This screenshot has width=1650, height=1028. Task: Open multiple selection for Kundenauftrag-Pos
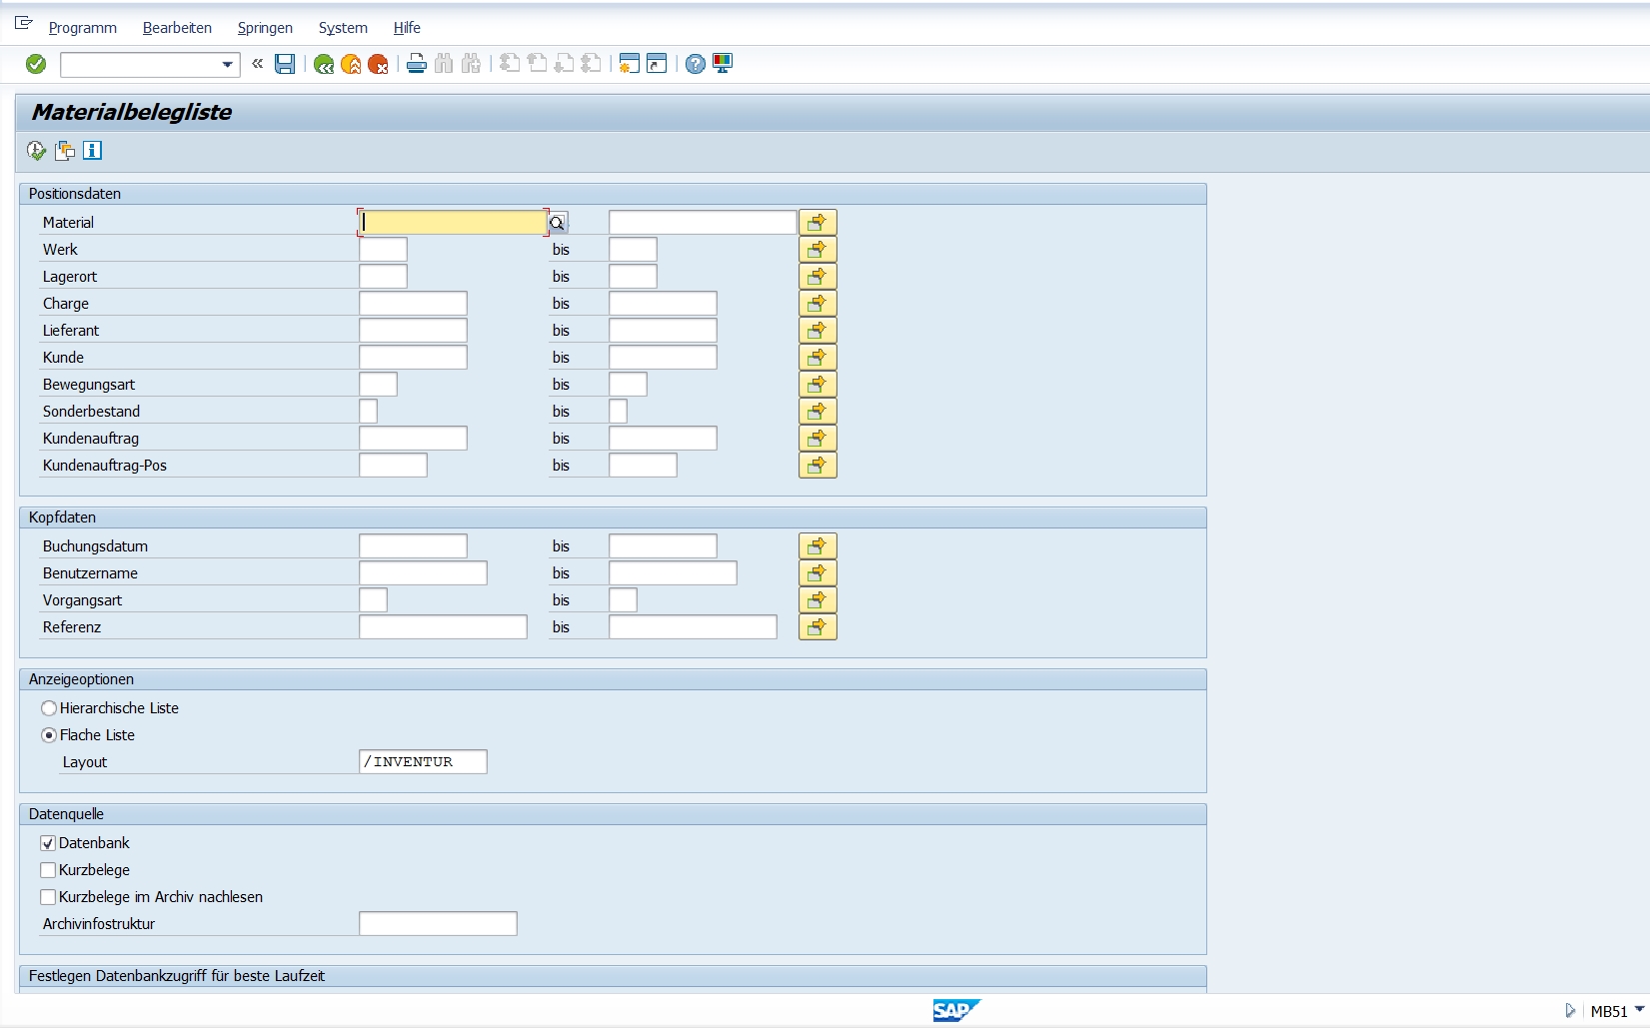pos(818,465)
